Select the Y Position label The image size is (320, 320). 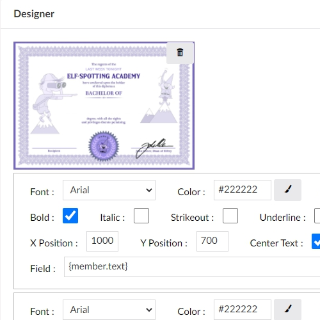164,243
